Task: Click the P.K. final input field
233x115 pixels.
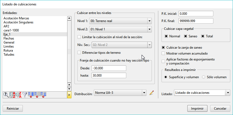Action: point(196,21)
